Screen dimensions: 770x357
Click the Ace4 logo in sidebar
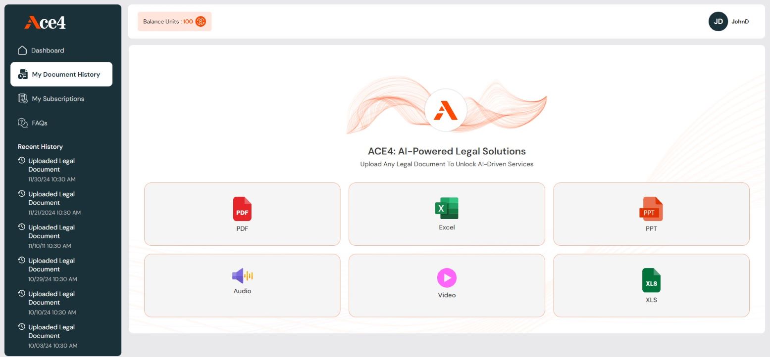pos(45,22)
